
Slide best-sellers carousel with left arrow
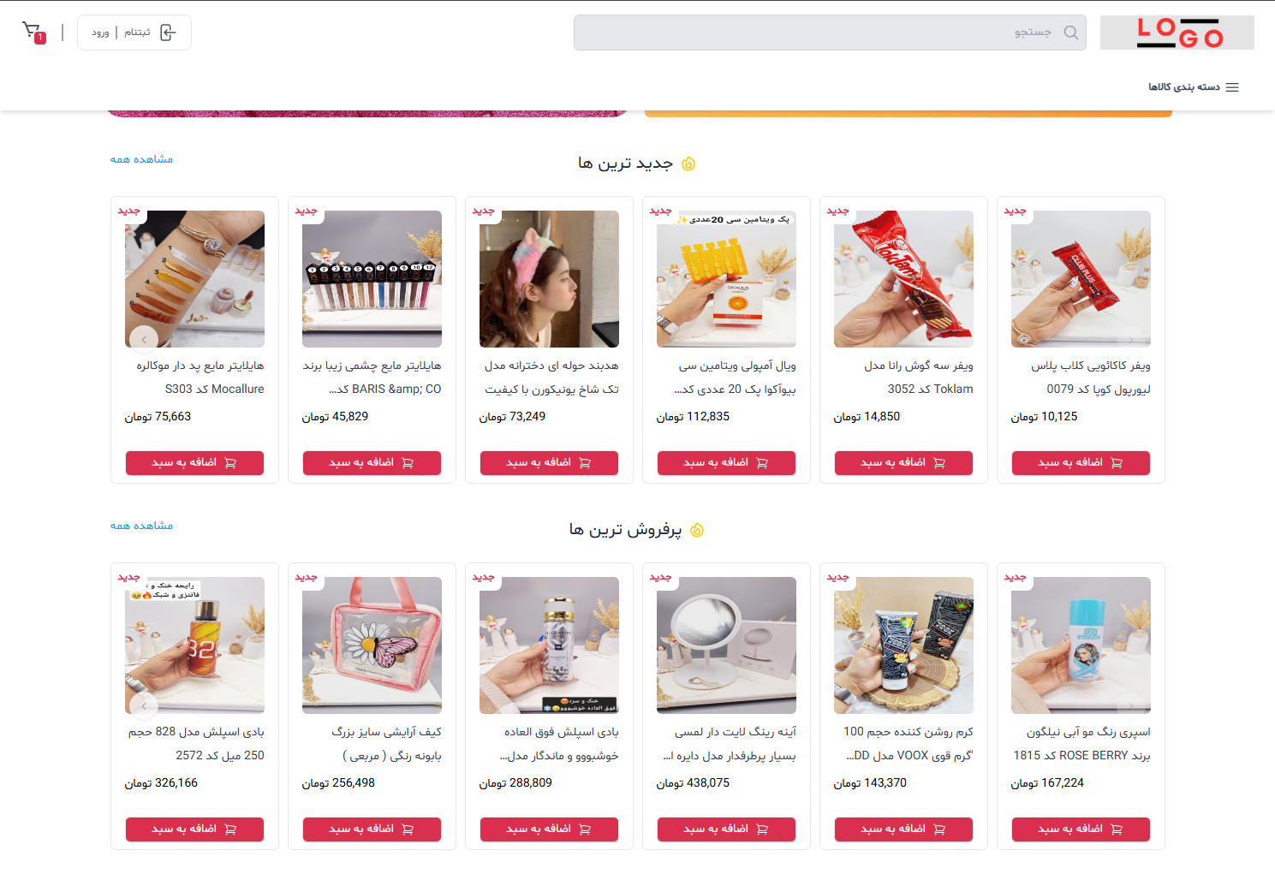coord(144,706)
